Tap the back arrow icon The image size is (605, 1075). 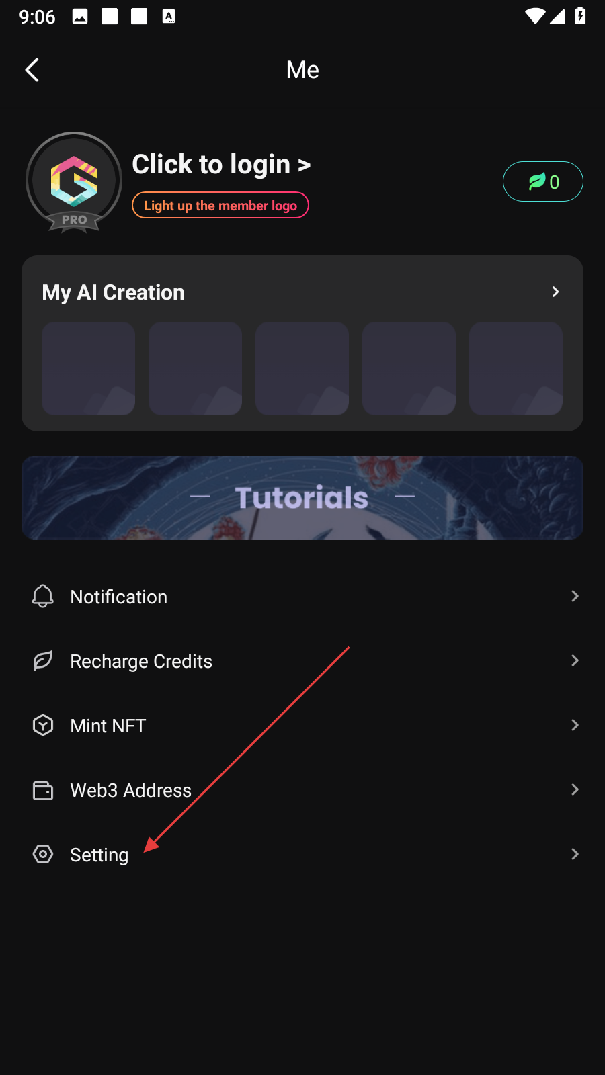pos(32,70)
